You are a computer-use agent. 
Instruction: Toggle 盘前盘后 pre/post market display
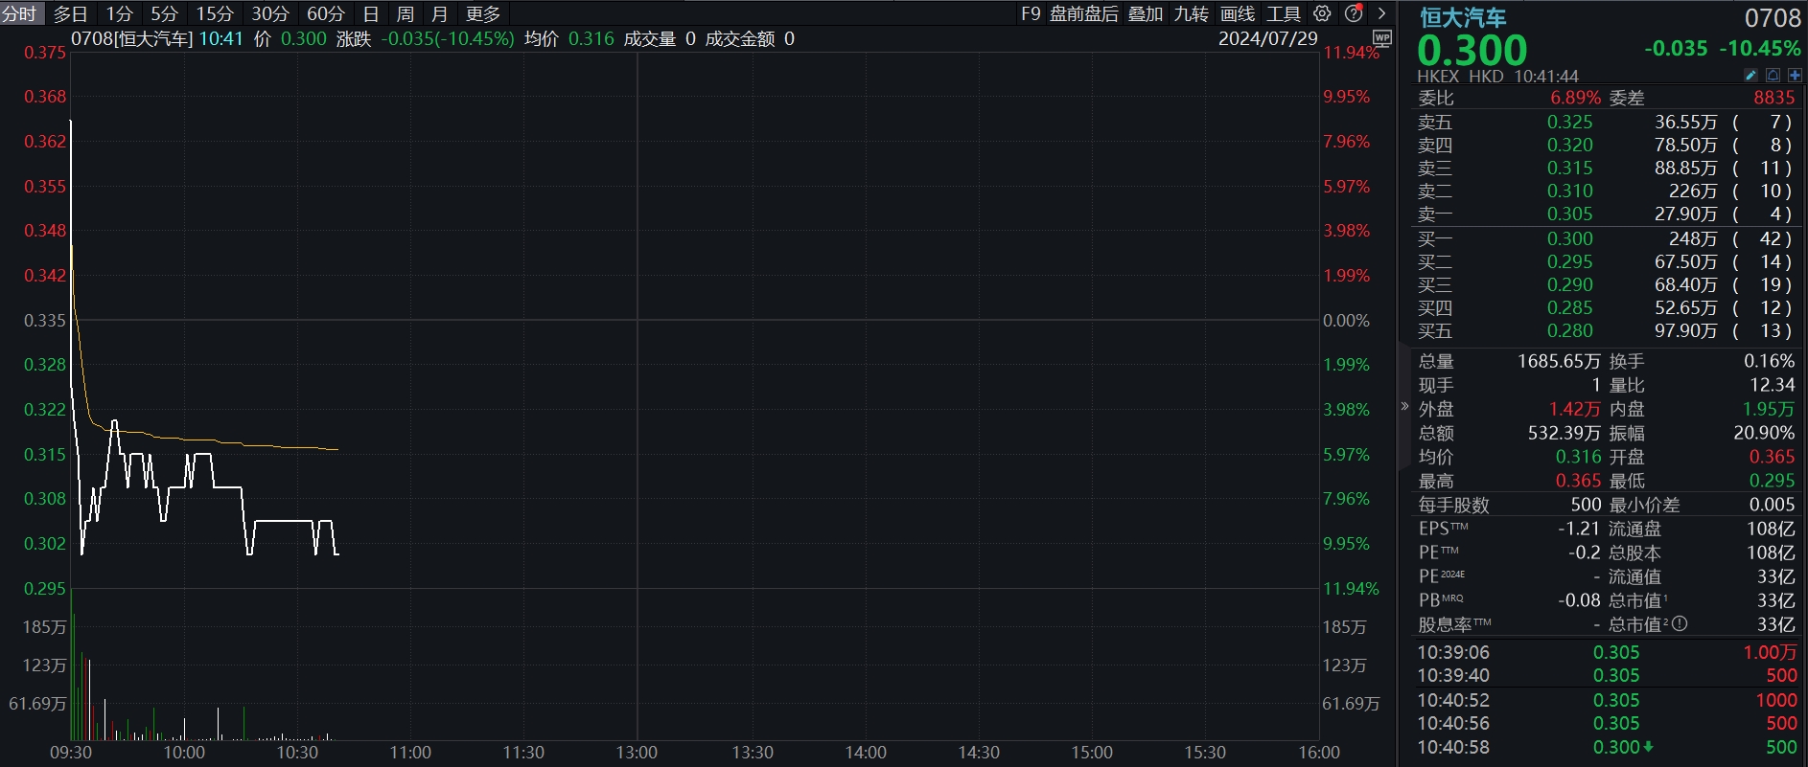1083,13
